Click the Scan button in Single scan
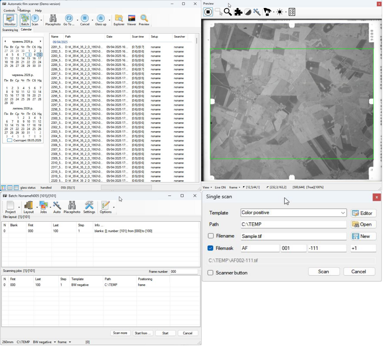Viewport: 383px width, 346px height. [x=324, y=272]
